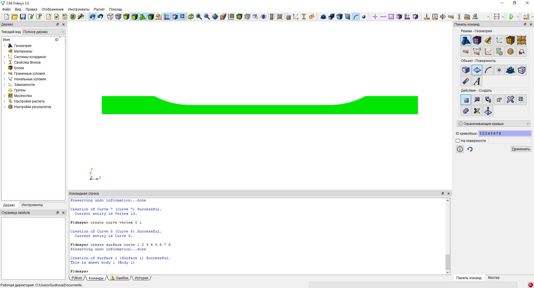Toggle the purple cube perspective button
534x288 pixels.
tap(175, 17)
